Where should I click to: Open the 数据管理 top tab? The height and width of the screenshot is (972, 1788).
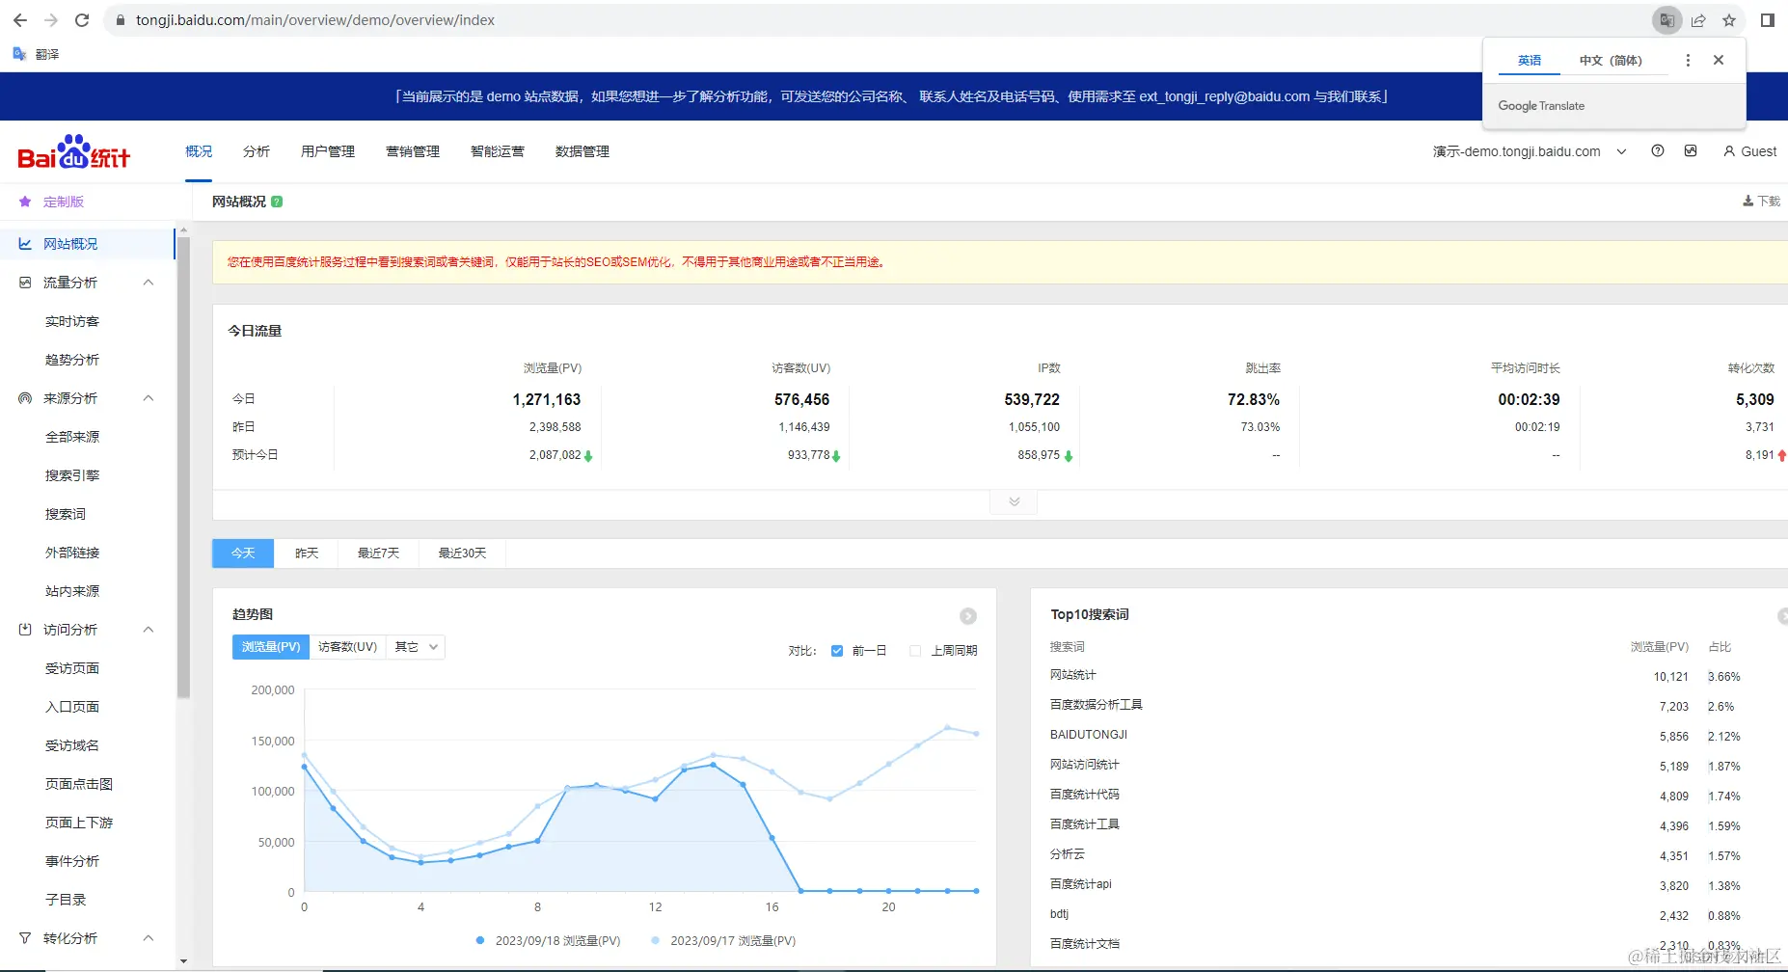pos(582,151)
